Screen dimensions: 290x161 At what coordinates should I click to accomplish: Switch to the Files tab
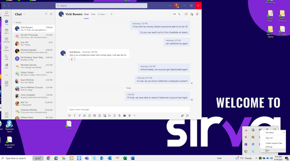pyautogui.click(x=93, y=14)
